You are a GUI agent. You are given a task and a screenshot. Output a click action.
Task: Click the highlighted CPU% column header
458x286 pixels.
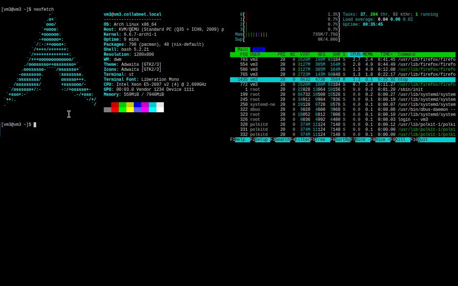point(355,54)
